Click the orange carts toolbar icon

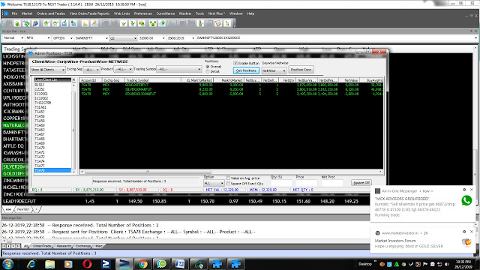(x=142, y=23)
